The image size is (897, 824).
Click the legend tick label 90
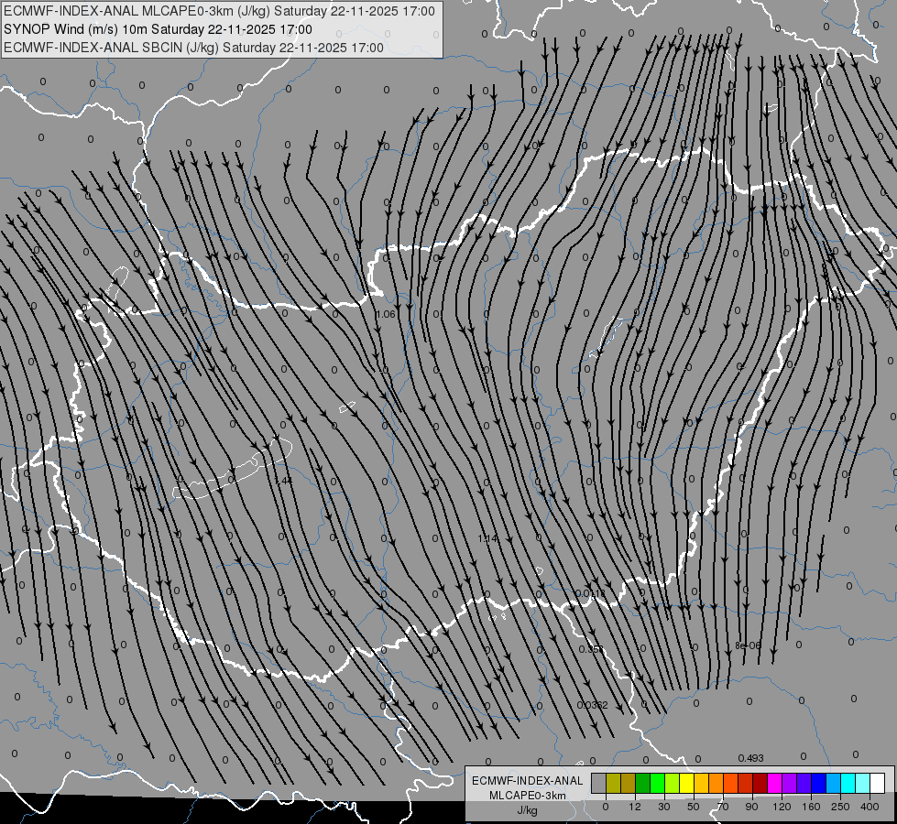[x=751, y=807]
